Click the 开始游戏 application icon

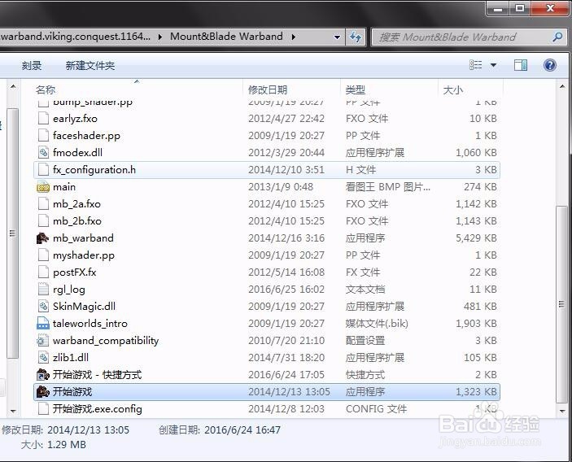coord(43,392)
